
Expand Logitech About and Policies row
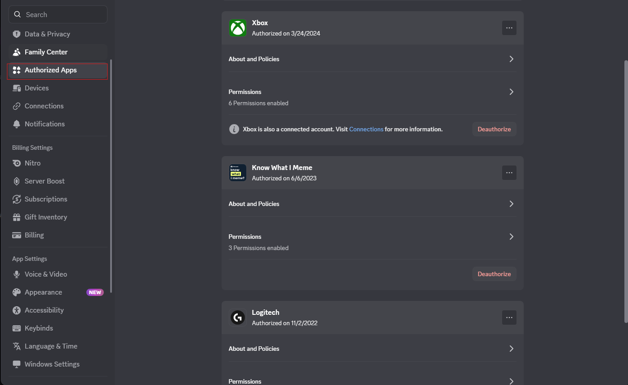[372, 349]
